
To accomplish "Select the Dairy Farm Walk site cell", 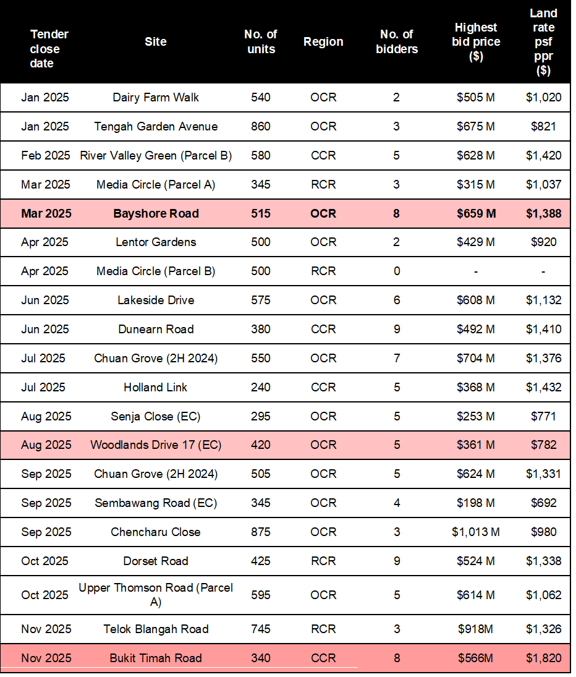I will click(x=156, y=98).
